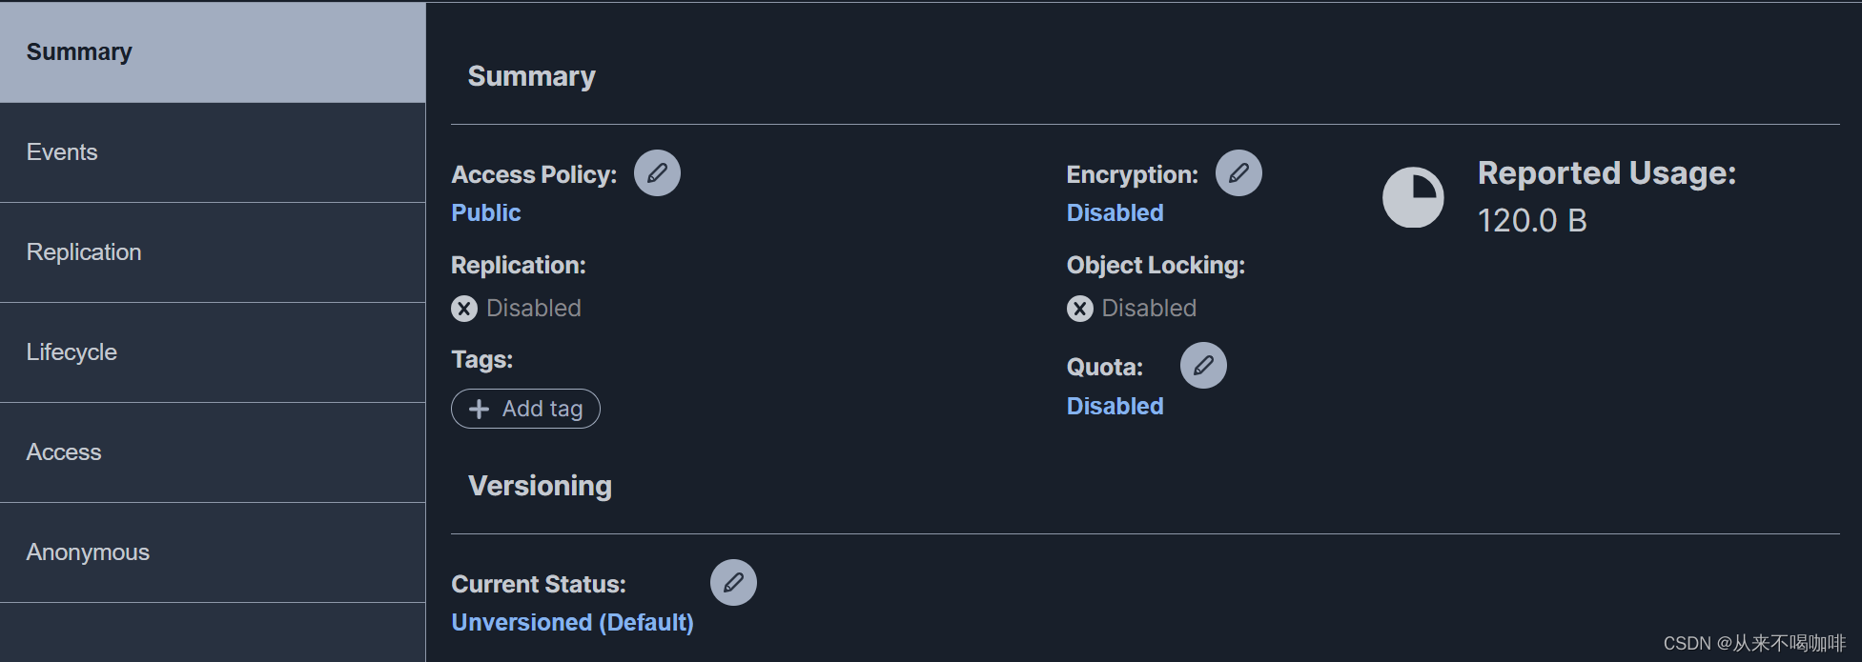Edit Versioning Current Status pencil icon
This screenshot has height=662, width=1862.
pyautogui.click(x=733, y=583)
